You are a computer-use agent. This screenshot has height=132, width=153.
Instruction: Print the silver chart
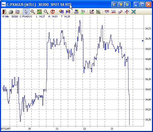11,12
